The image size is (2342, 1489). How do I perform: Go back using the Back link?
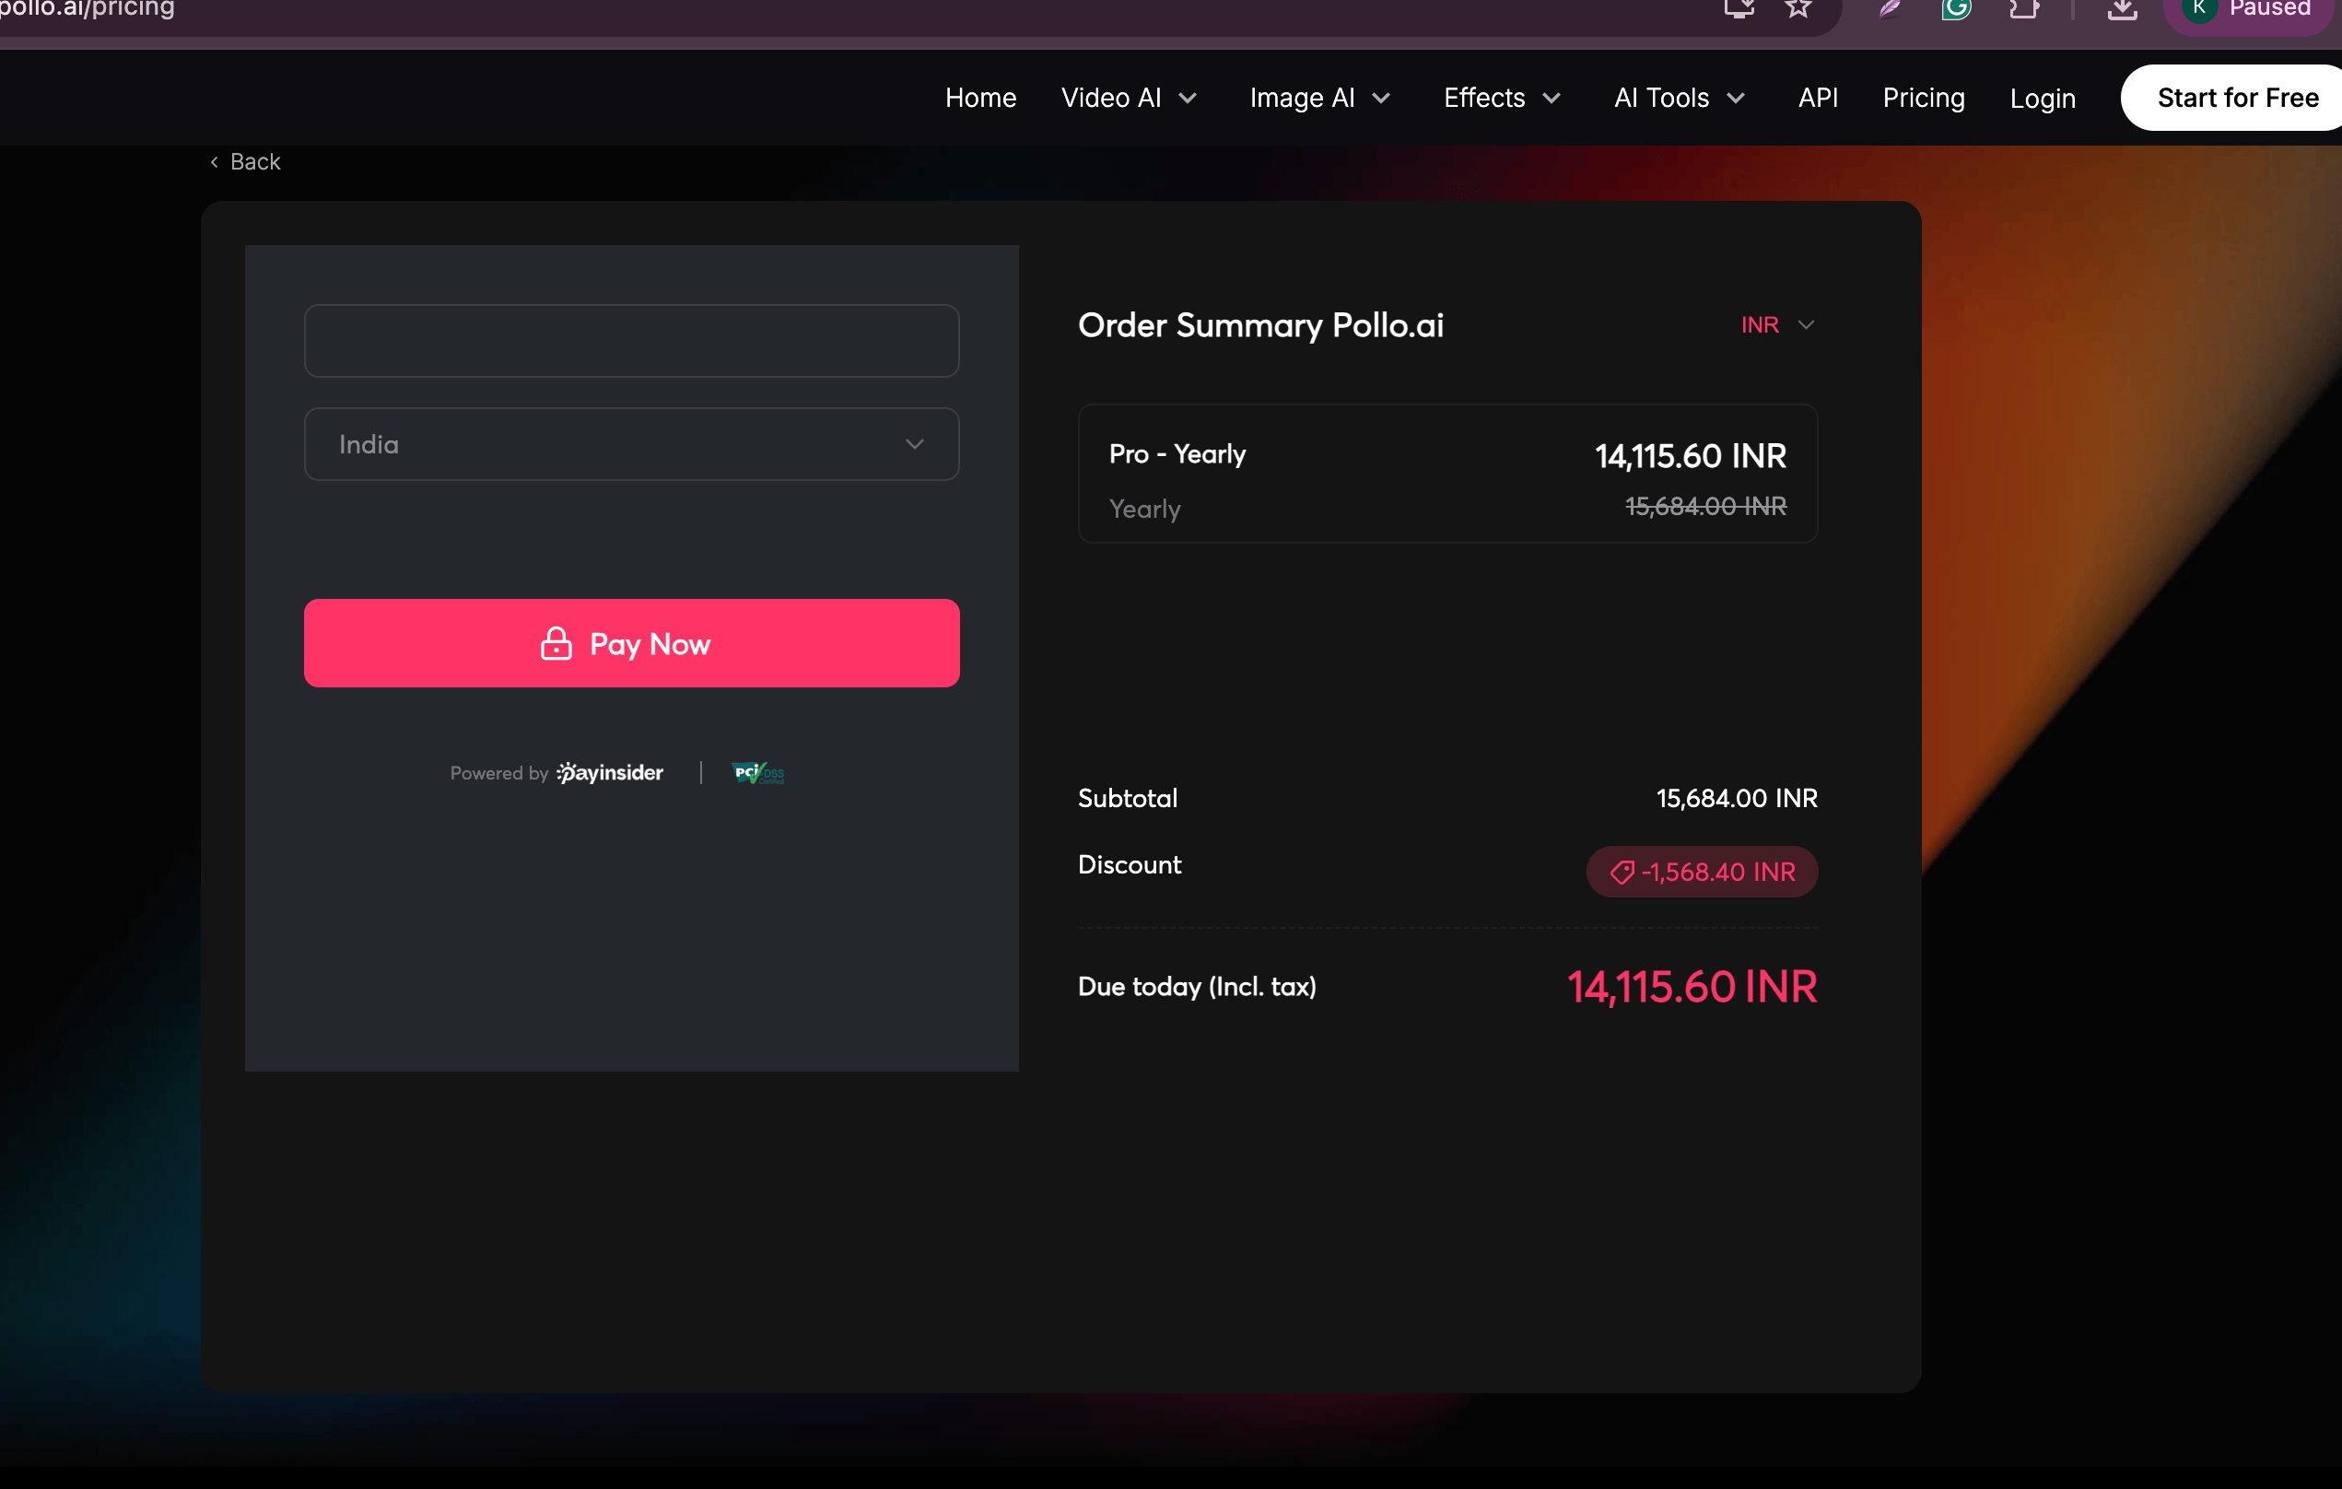(245, 161)
